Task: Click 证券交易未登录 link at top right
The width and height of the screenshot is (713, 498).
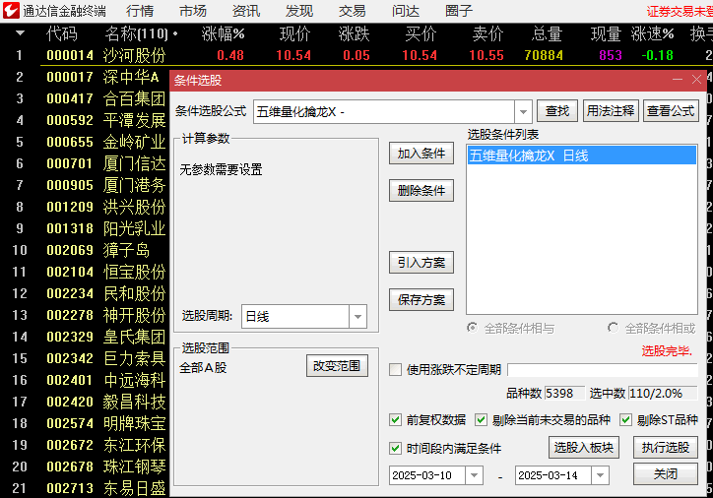Action: point(680,12)
